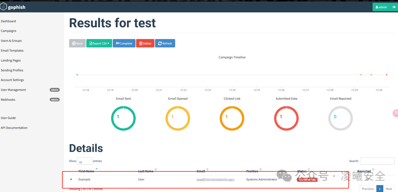
Task: Click the gophish logo icon
Action: (x=3, y=7)
